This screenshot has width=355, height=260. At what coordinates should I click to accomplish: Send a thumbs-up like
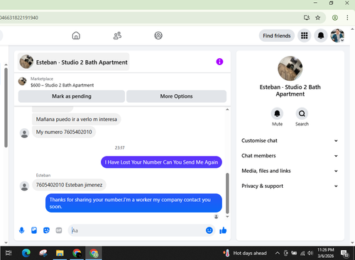tap(223, 230)
